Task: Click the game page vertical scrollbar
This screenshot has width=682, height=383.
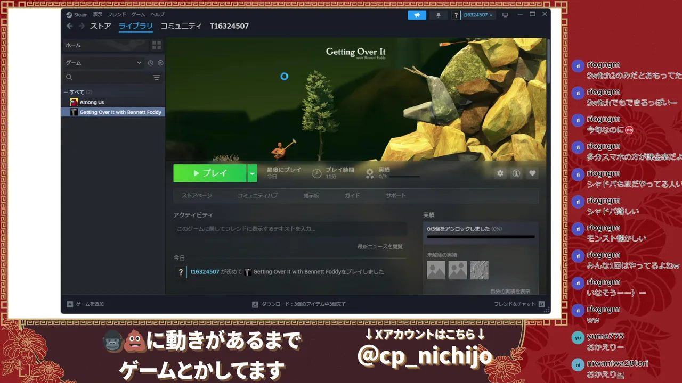Action: pos(548,61)
